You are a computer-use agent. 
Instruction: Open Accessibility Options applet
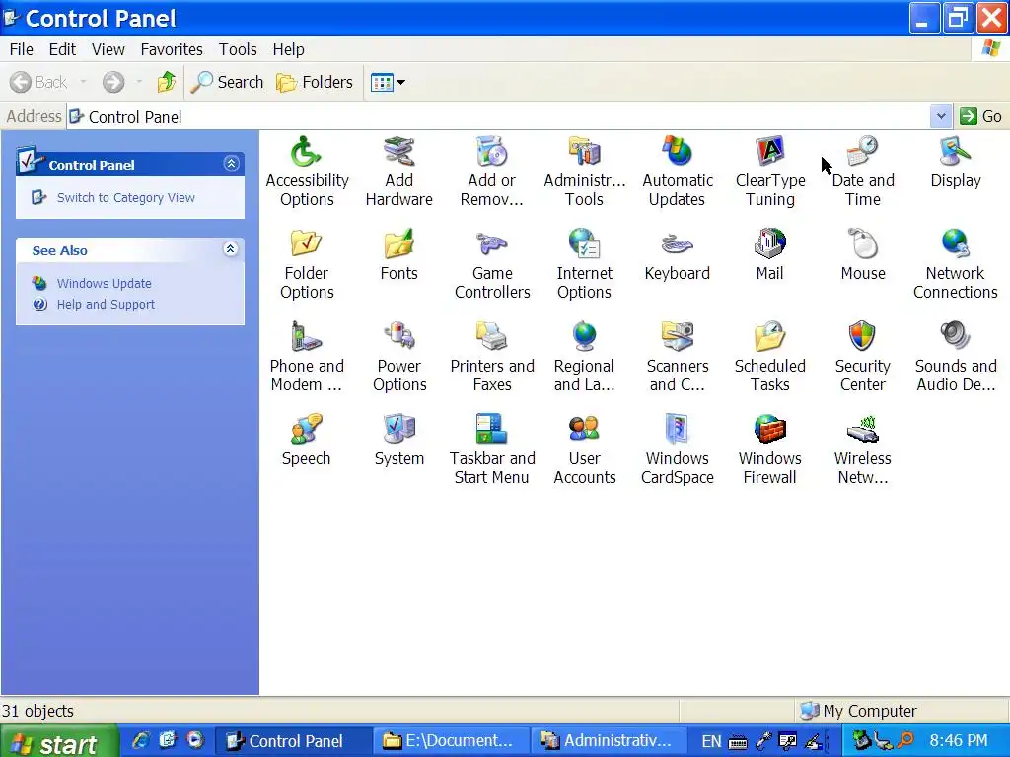tap(306, 152)
